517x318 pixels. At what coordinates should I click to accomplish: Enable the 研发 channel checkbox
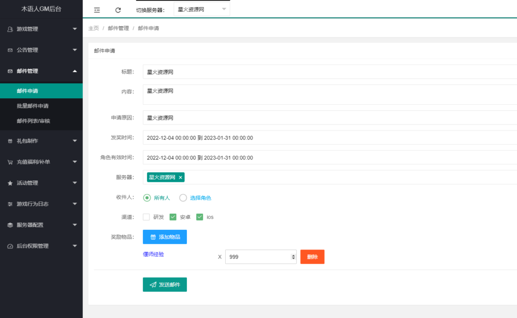(x=146, y=217)
